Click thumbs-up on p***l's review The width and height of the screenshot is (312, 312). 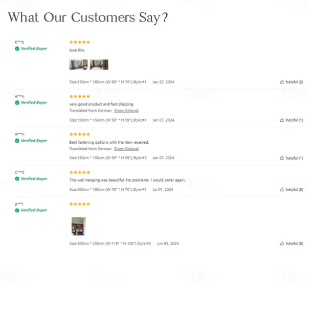(x=282, y=243)
